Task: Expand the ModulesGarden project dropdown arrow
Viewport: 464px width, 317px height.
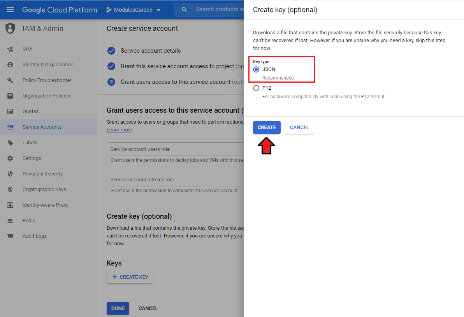Action: tap(158, 10)
